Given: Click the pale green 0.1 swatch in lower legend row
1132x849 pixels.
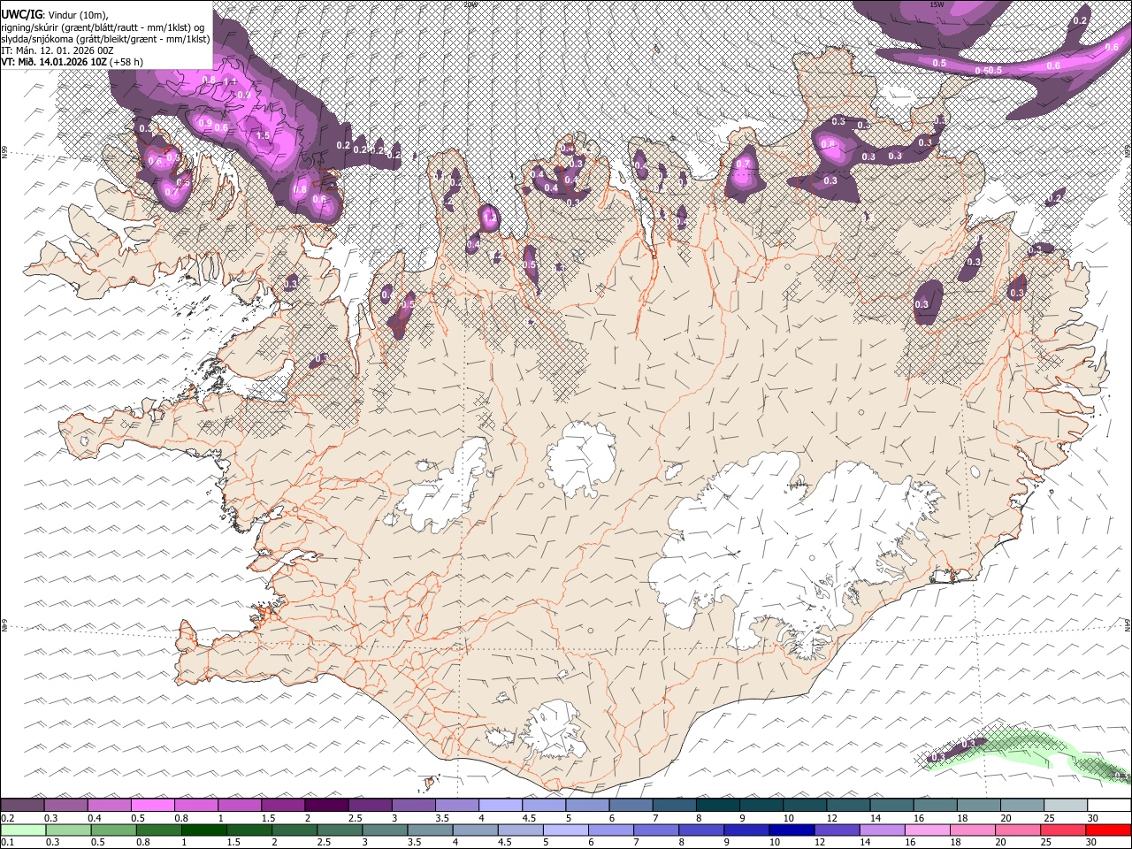Looking at the screenshot, I should pos(22,830).
